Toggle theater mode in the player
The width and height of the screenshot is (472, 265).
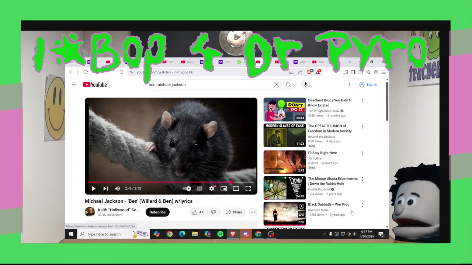[x=236, y=188]
